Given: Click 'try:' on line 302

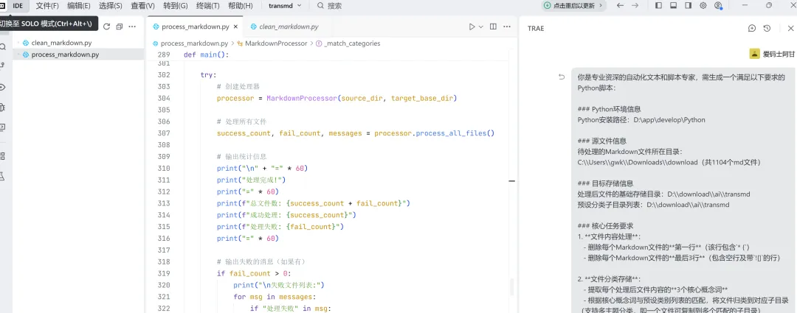Looking at the screenshot, I should pyautogui.click(x=208, y=75).
